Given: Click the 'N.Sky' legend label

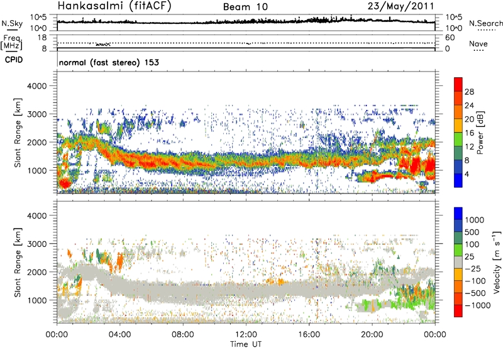Looking at the screenshot, I should click(x=12, y=24).
